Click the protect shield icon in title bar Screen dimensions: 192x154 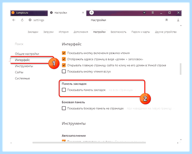144,12
